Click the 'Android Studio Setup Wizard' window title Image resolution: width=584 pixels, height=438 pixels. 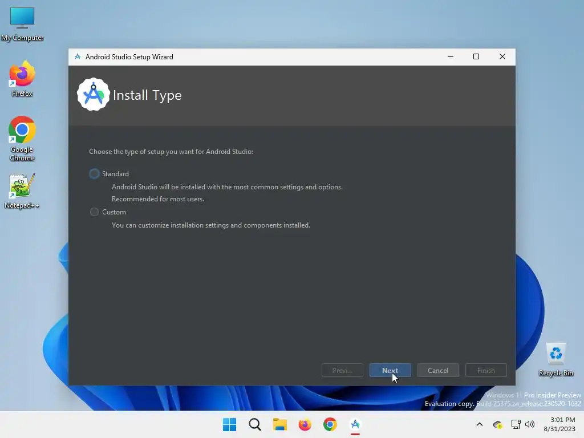pyautogui.click(x=129, y=56)
